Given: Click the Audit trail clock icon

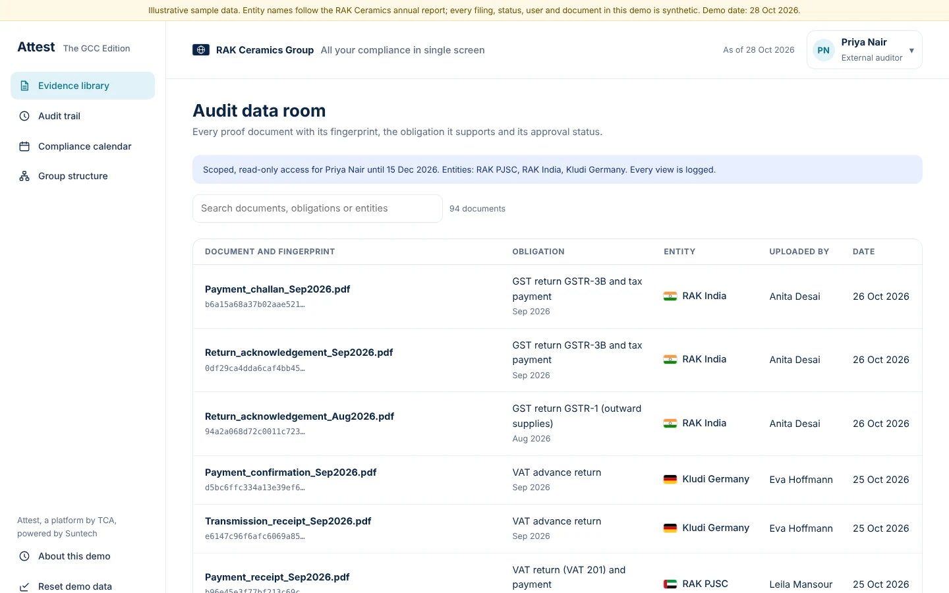Looking at the screenshot, I should [x=24, y=116].
